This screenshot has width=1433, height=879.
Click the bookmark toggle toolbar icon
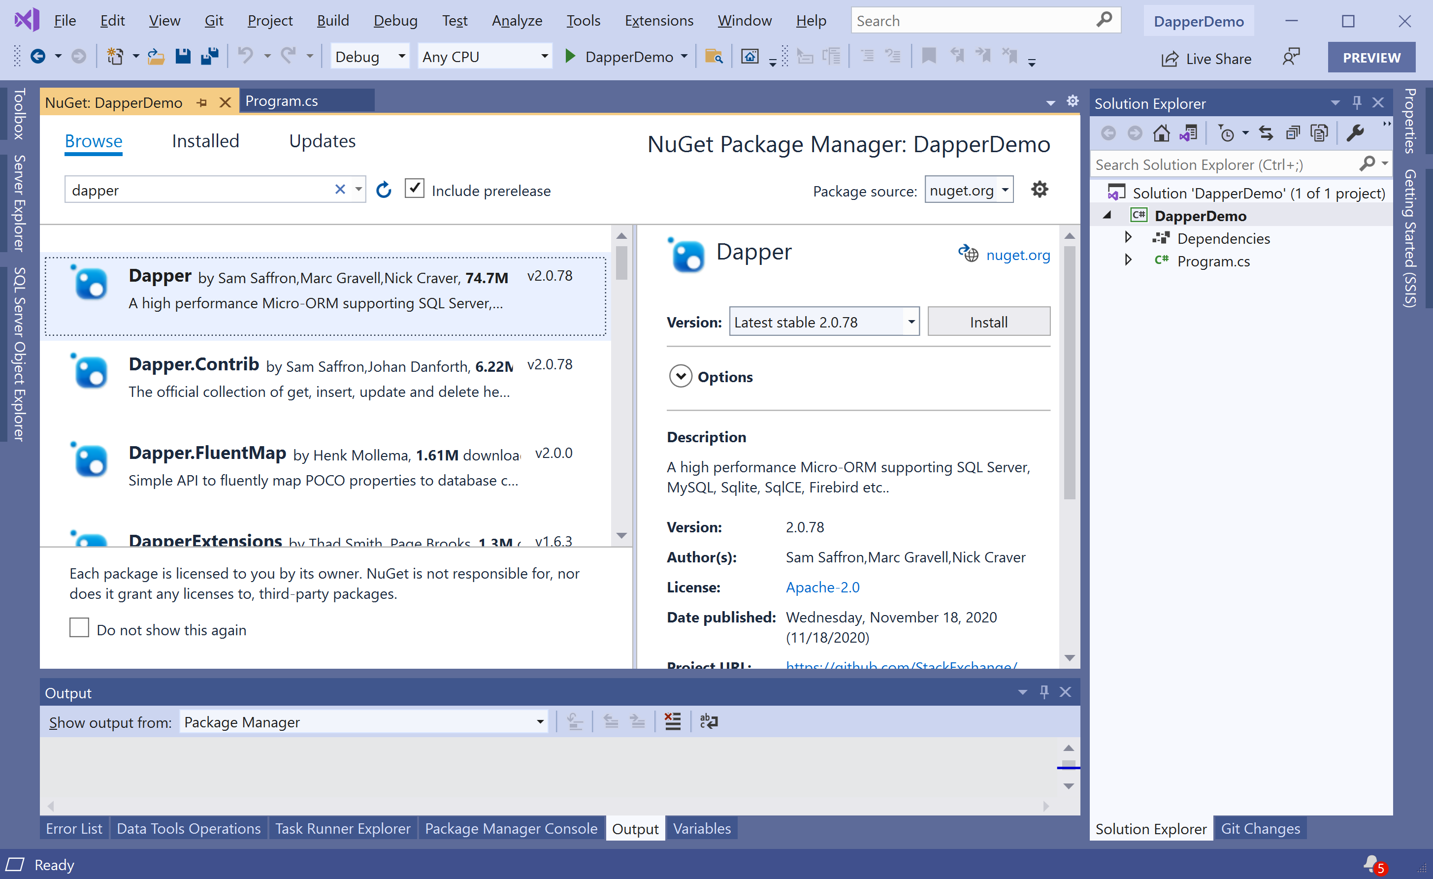click(929, 57)
